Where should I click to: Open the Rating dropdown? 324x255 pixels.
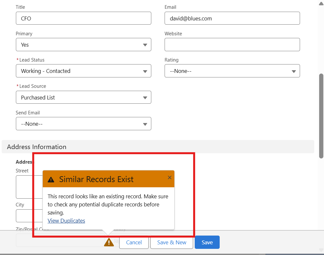pos(232,71)
